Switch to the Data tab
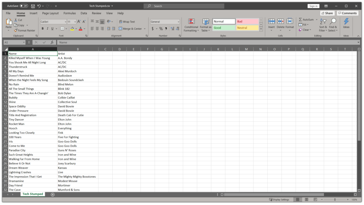 click(84, 13)
